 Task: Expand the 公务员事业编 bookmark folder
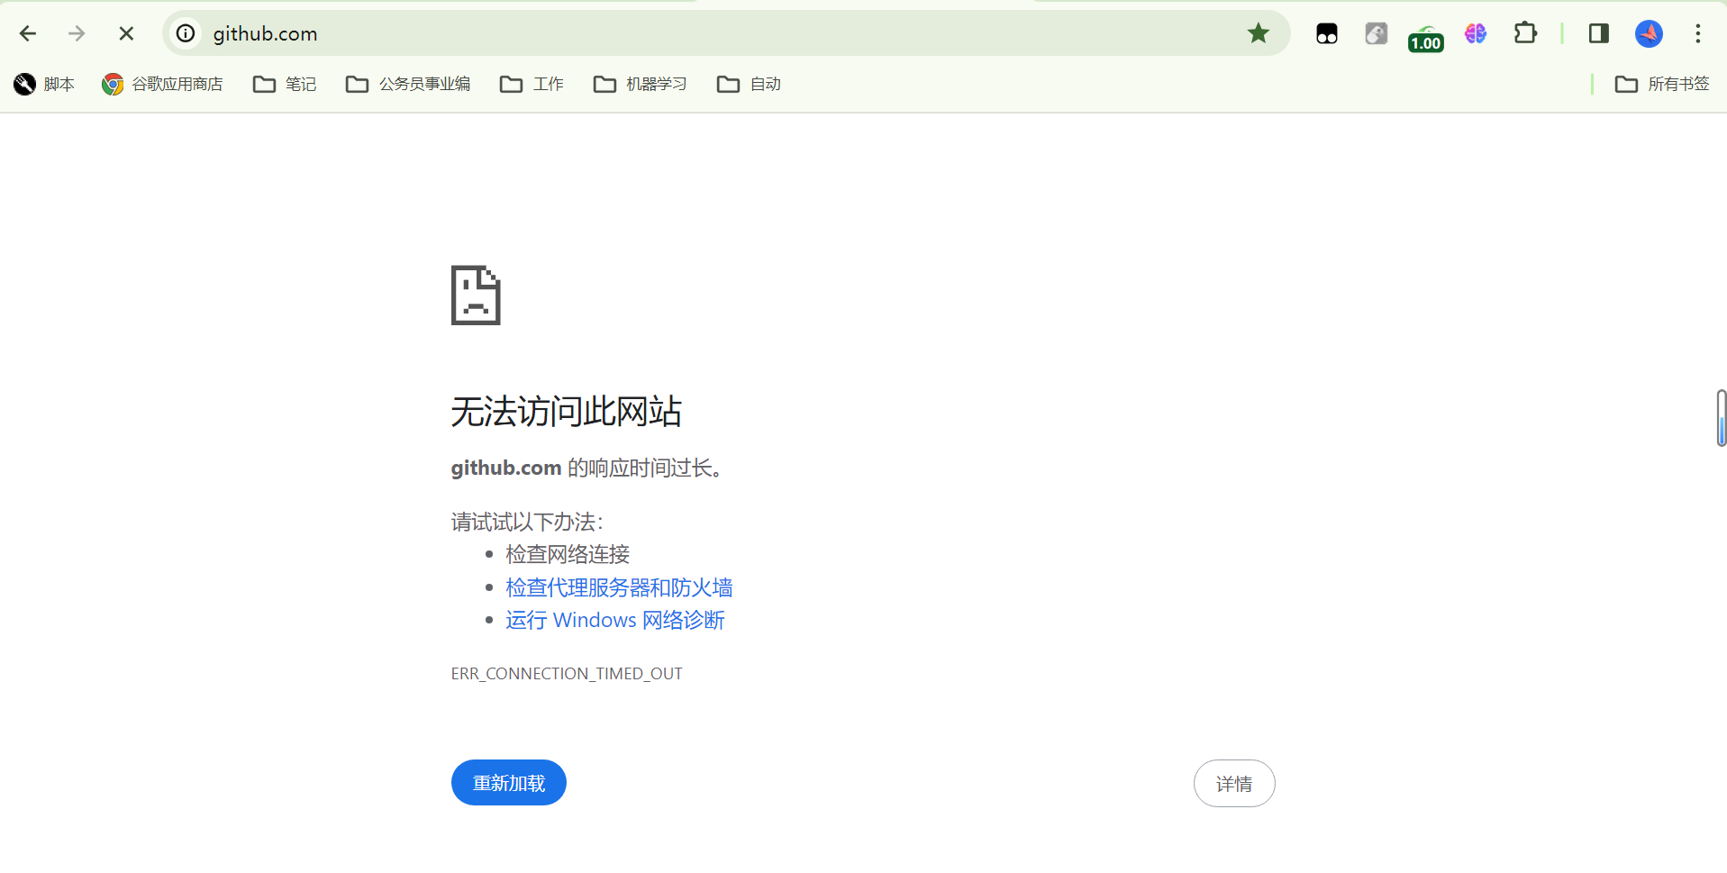click(x=408, y=84)
